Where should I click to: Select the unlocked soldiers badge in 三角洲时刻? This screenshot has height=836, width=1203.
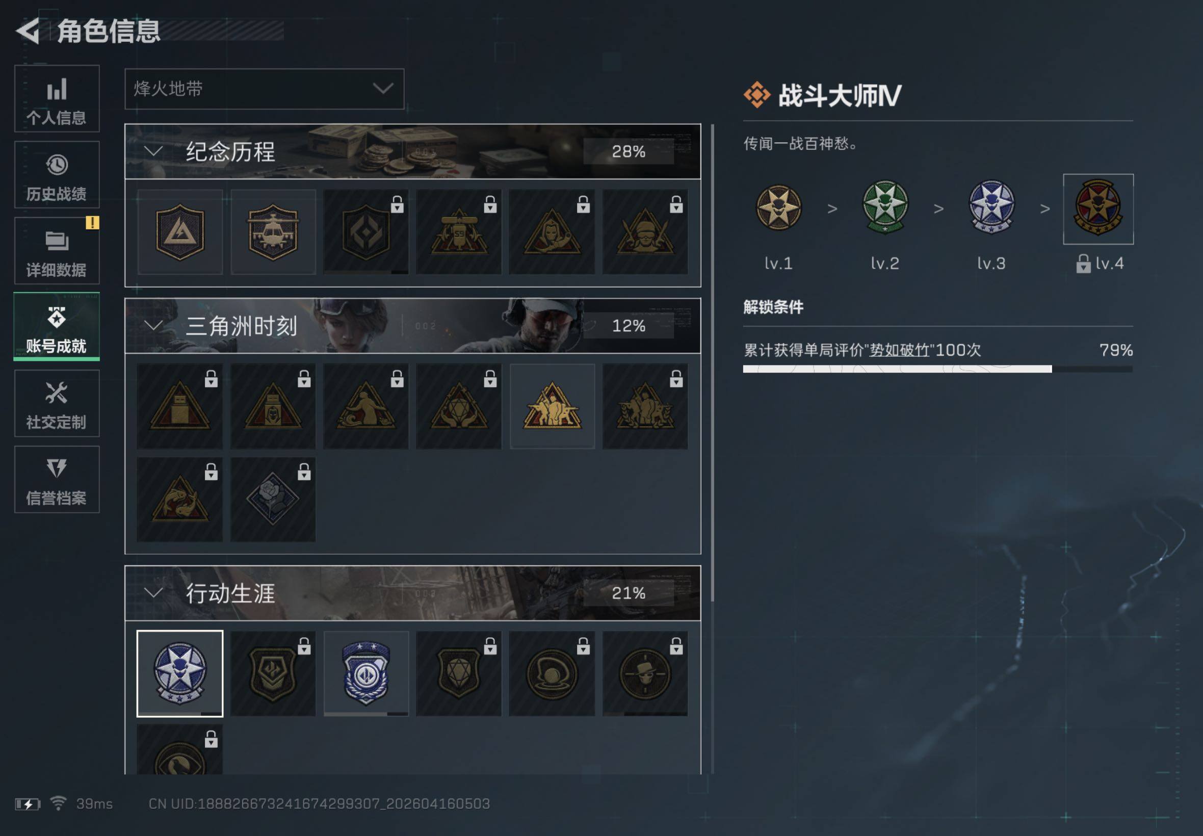point(552,406)
